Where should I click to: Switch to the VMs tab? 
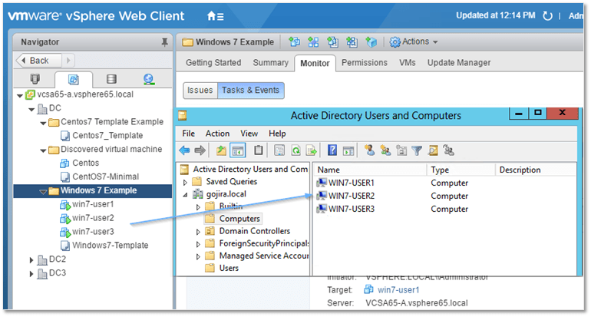408,63
